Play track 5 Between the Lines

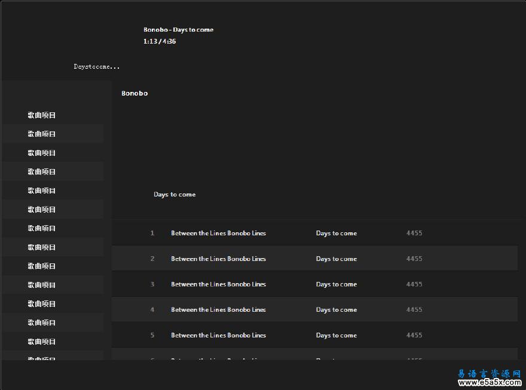(218, 336)
